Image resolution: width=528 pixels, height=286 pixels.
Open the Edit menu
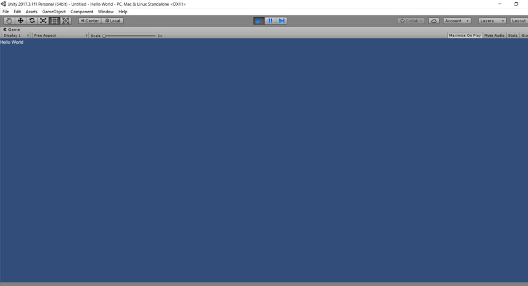click(x=17, y=12)
